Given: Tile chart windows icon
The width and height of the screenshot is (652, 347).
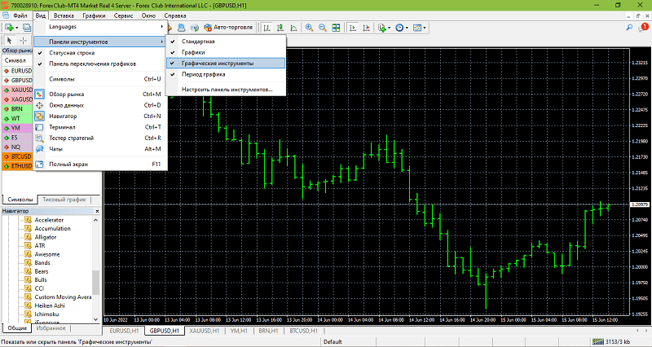Looking at the screenshot, I should click(x=336, y=28).
